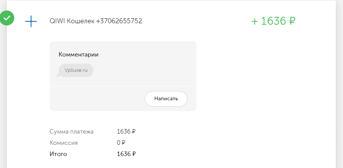Click the blank space right of Комментарии heading
The height and width of the screenshot is (168, 343).
pyautogui.click(x=147, y=55)
